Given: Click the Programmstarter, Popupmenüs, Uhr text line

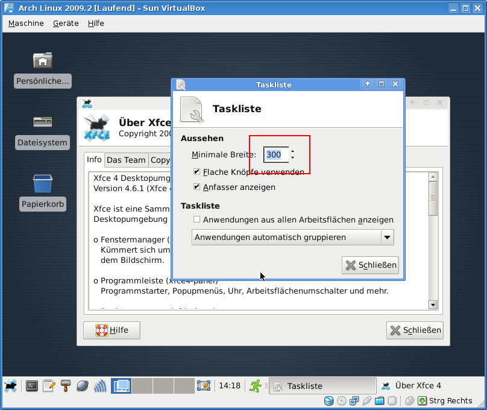Looking at the screenshot, I should pyautogui.click(x=245, y=291).
